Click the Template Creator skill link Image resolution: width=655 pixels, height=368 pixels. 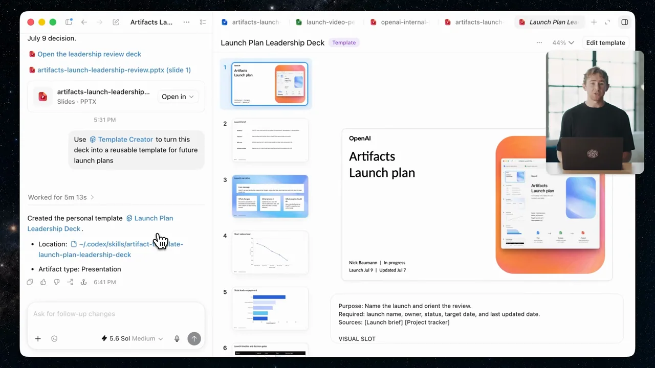point(121,140)
